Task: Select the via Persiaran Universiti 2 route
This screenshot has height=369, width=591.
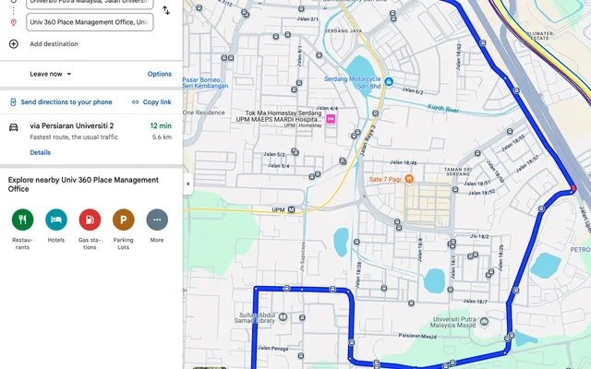Action: pos(90,138)
